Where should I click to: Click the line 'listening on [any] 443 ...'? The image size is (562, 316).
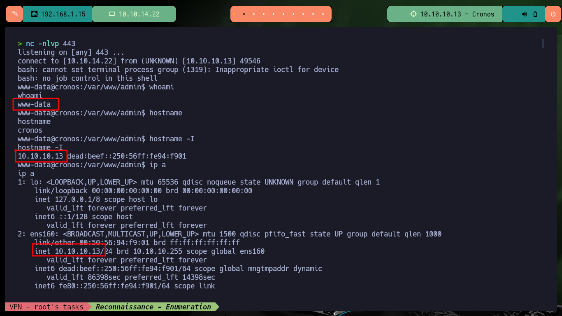pyautogui.click(x=71, y=52)
